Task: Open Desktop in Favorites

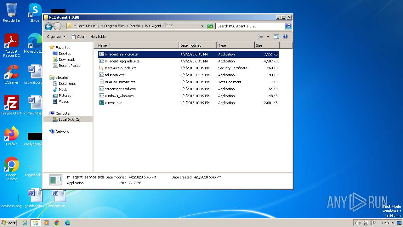Action: coord(65,54)
